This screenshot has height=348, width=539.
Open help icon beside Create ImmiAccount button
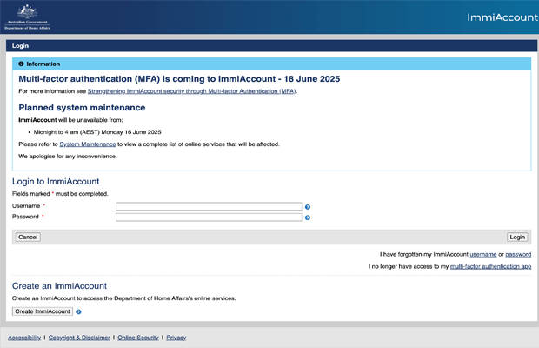pyautogui.click(x=78, y=311)
